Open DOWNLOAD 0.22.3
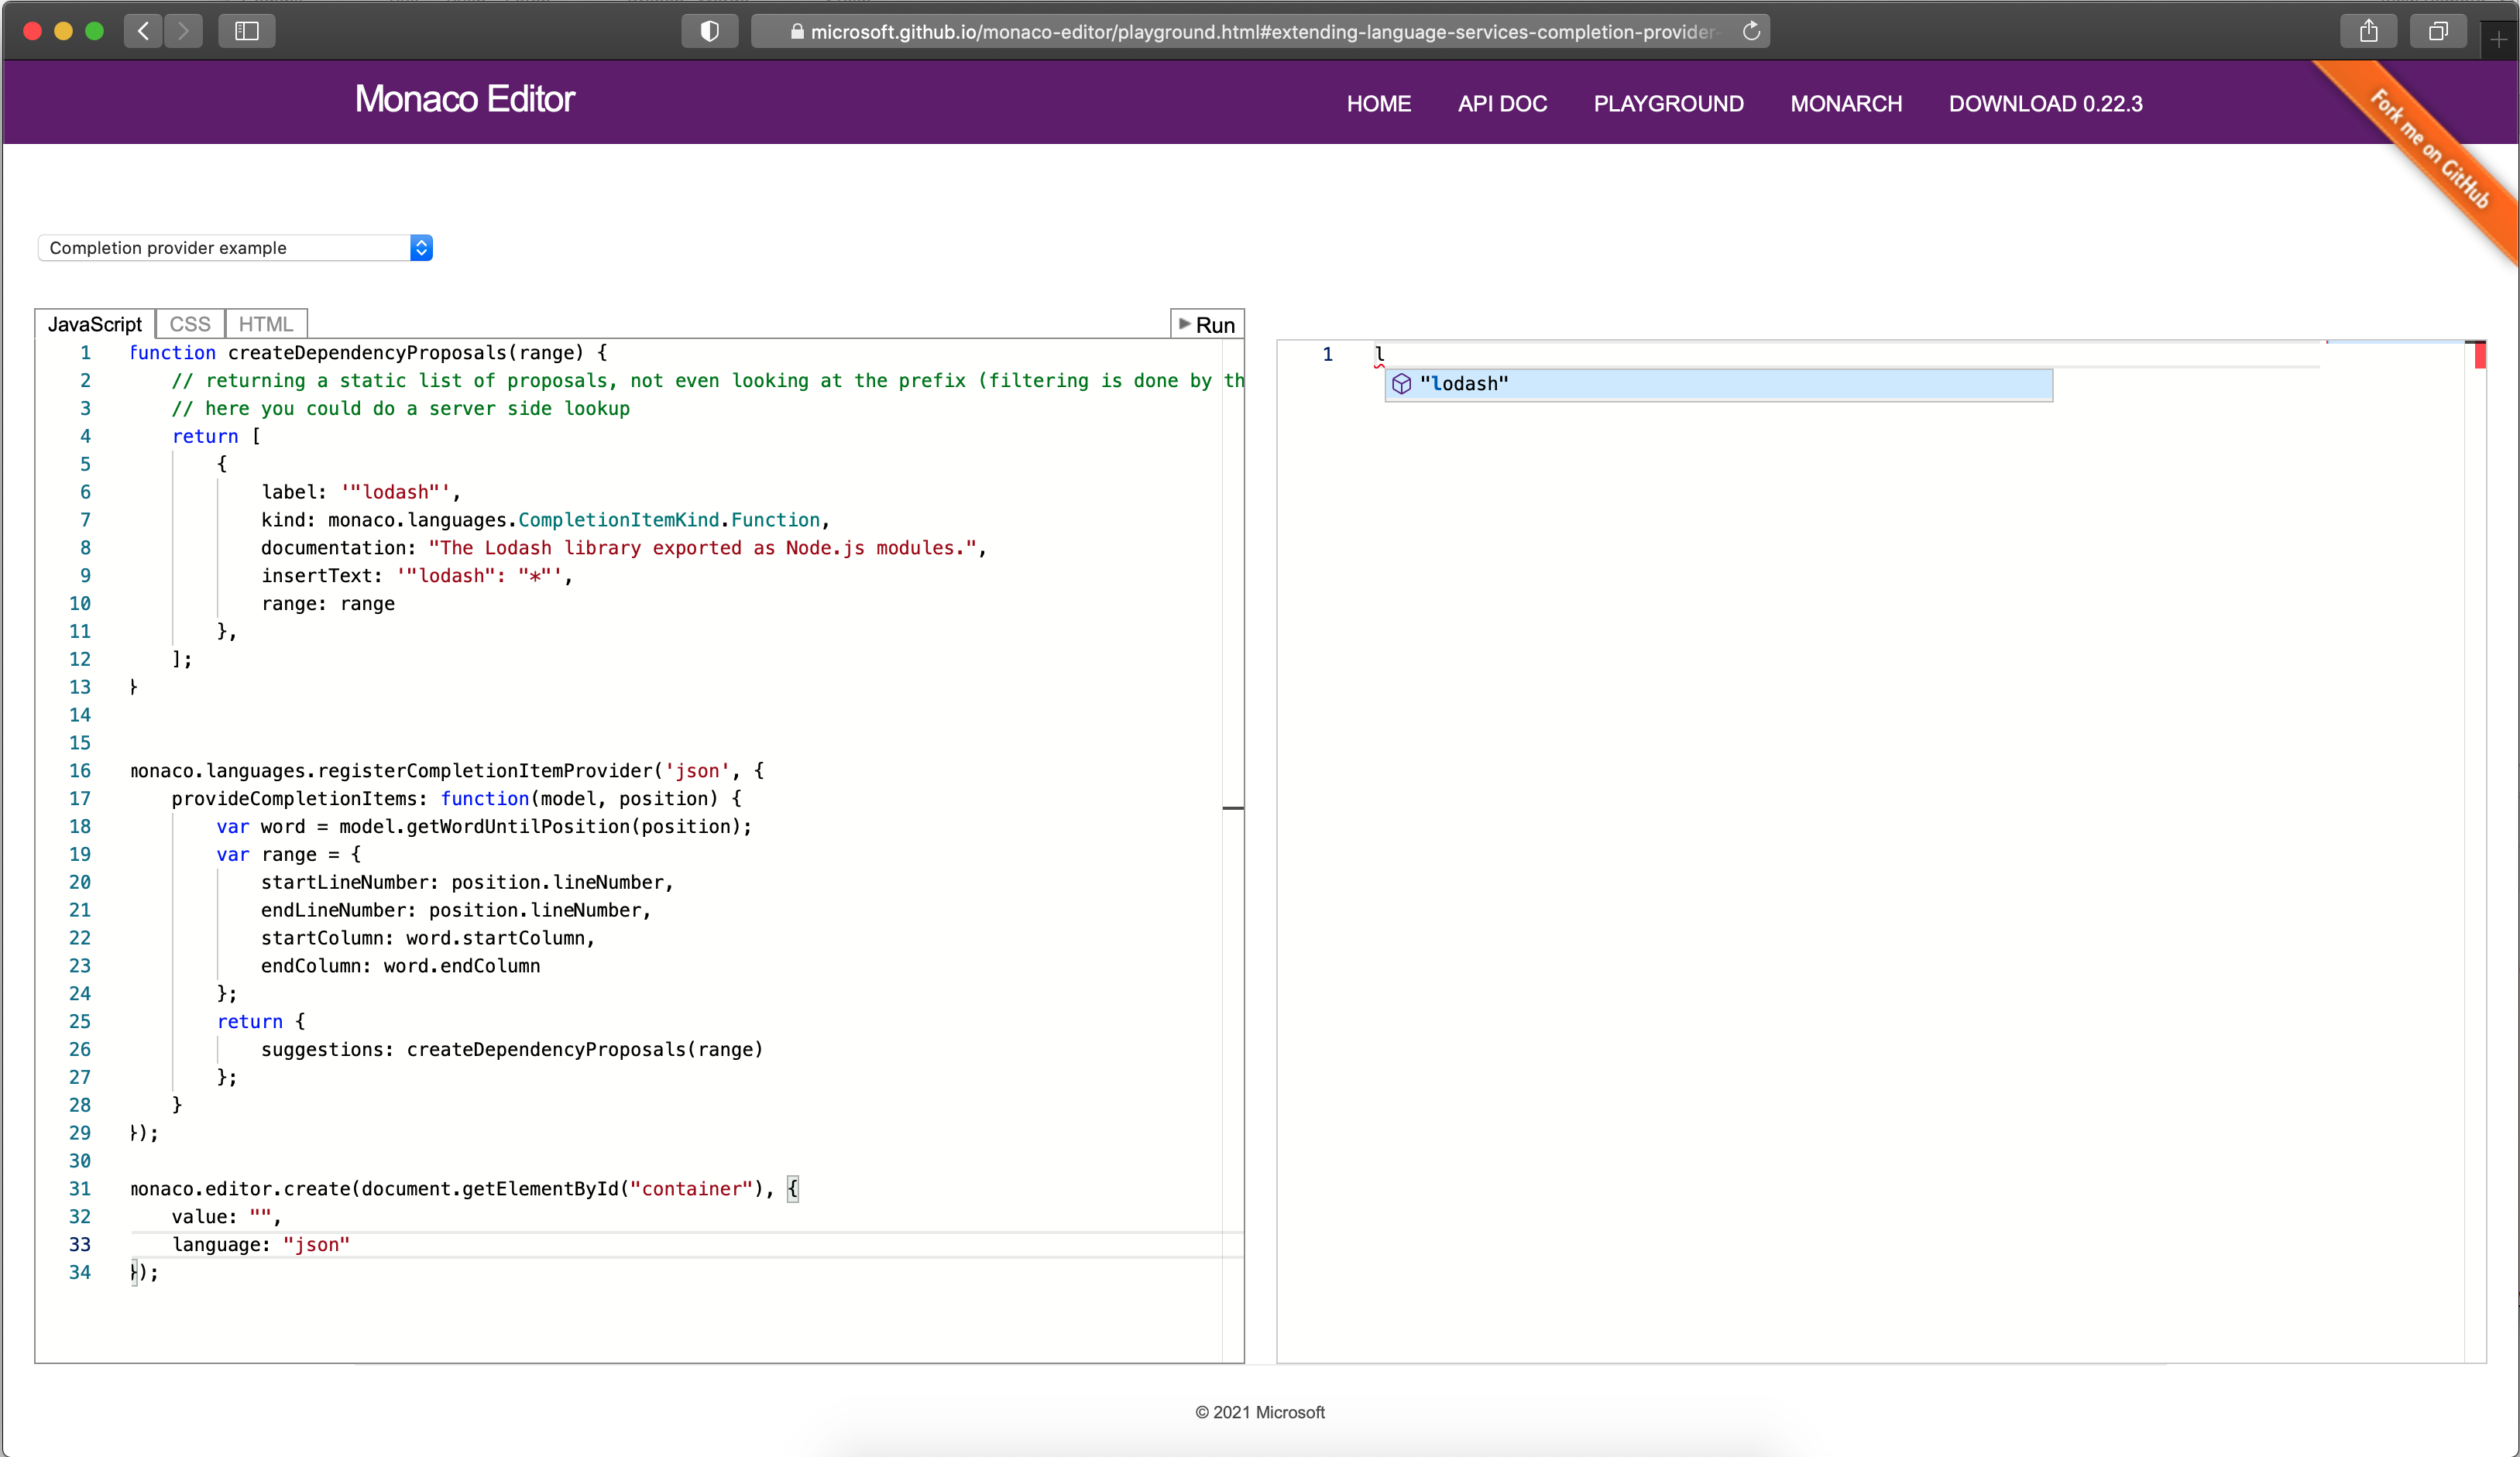This screenshot has height=1457, width=2520. pos(2045,103)
